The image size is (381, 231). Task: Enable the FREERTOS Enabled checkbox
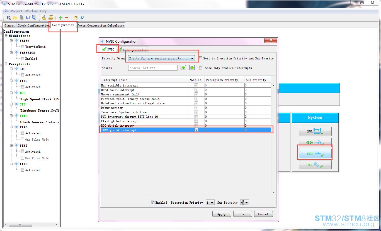[22, 59]
